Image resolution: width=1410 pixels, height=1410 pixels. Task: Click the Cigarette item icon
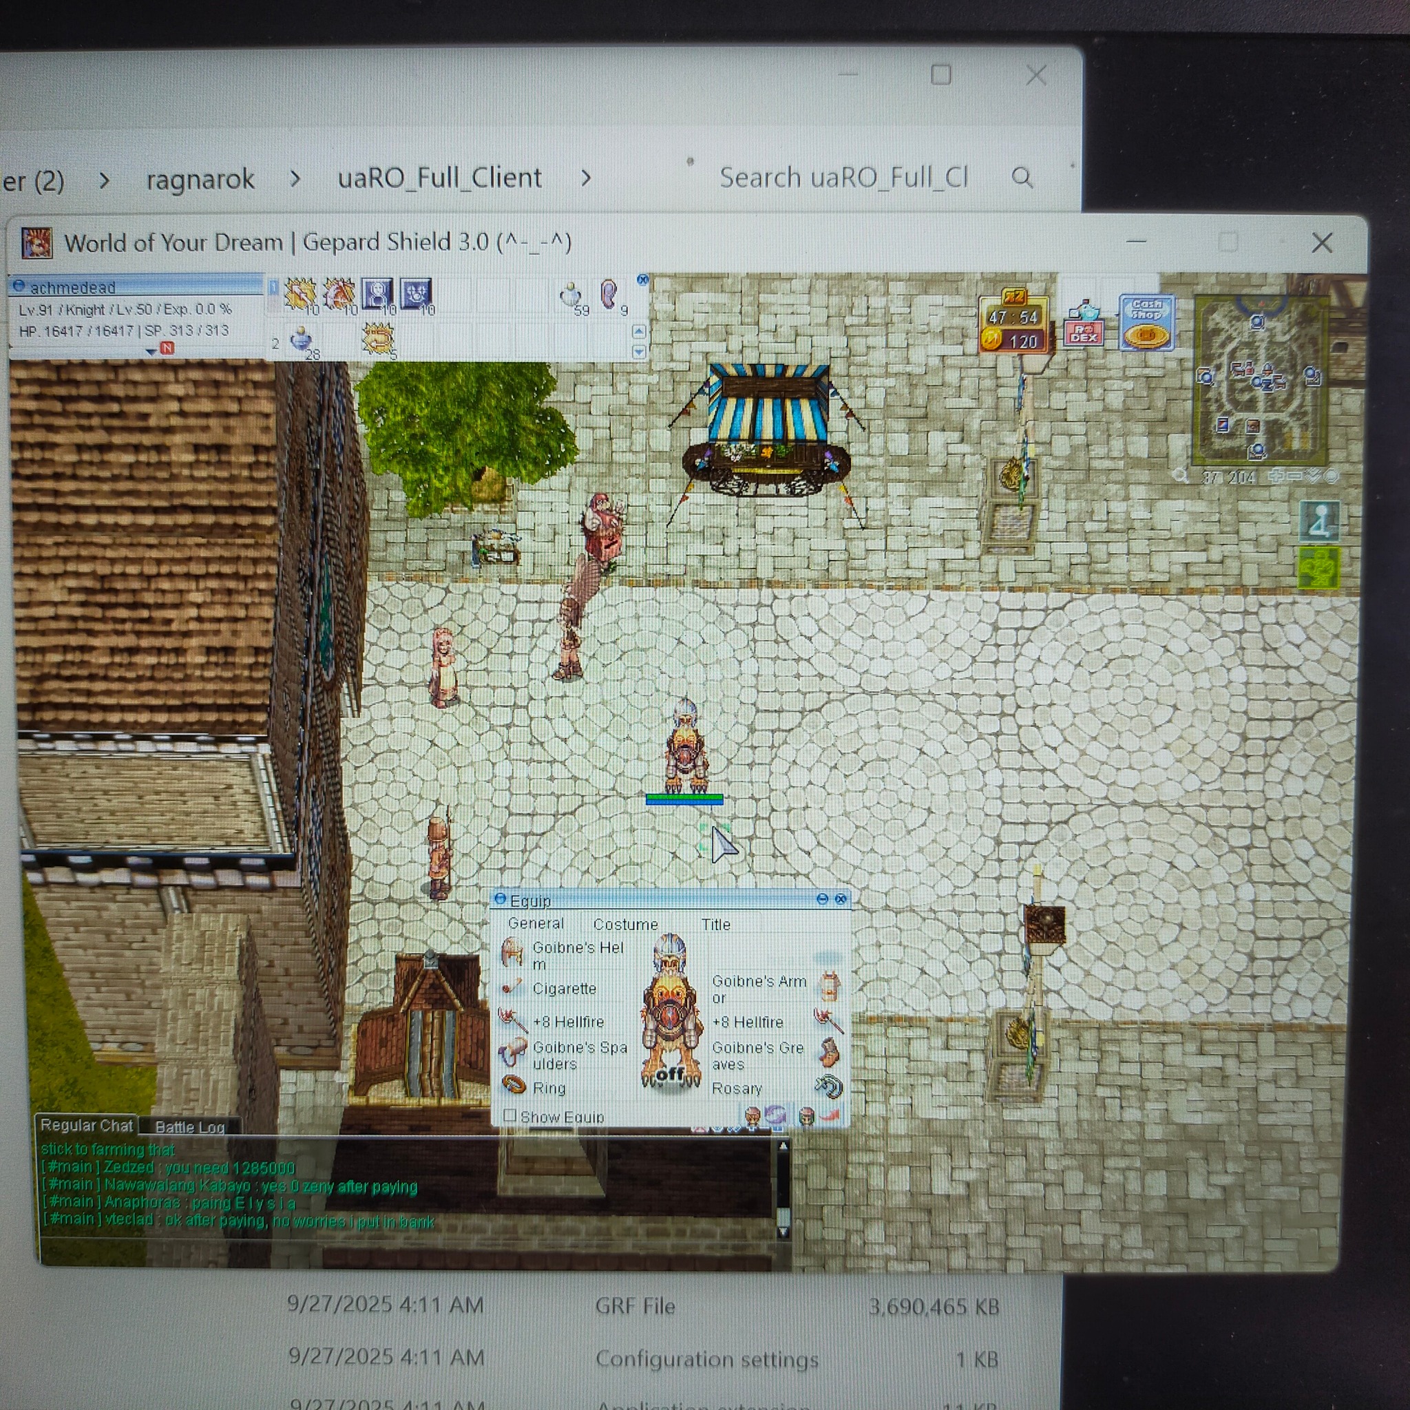tap(512, 987)
